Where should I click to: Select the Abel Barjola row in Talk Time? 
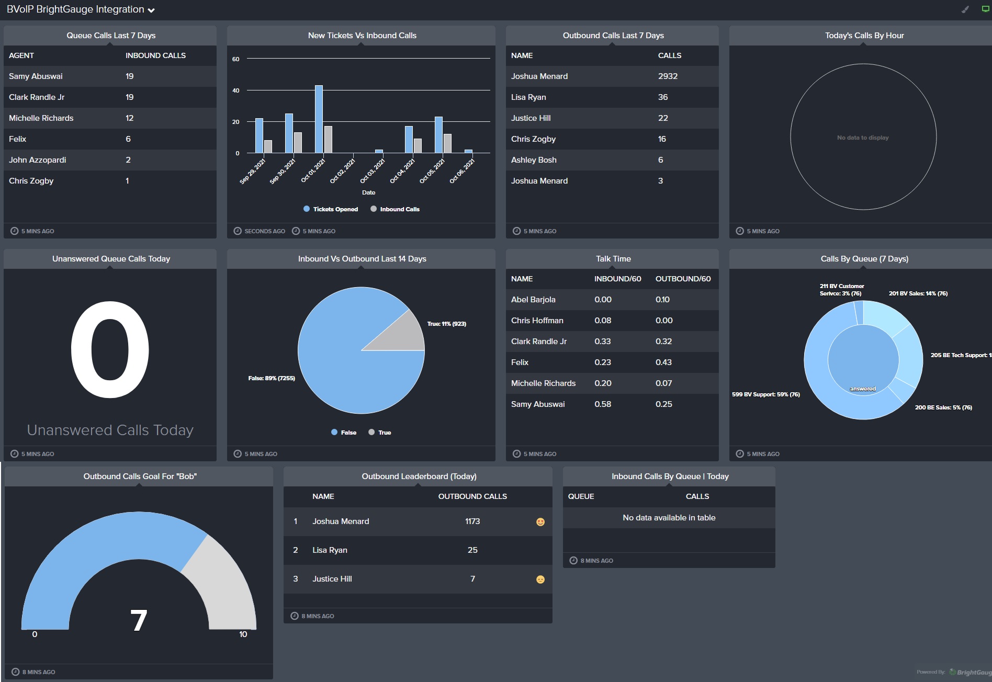[612, 300]
